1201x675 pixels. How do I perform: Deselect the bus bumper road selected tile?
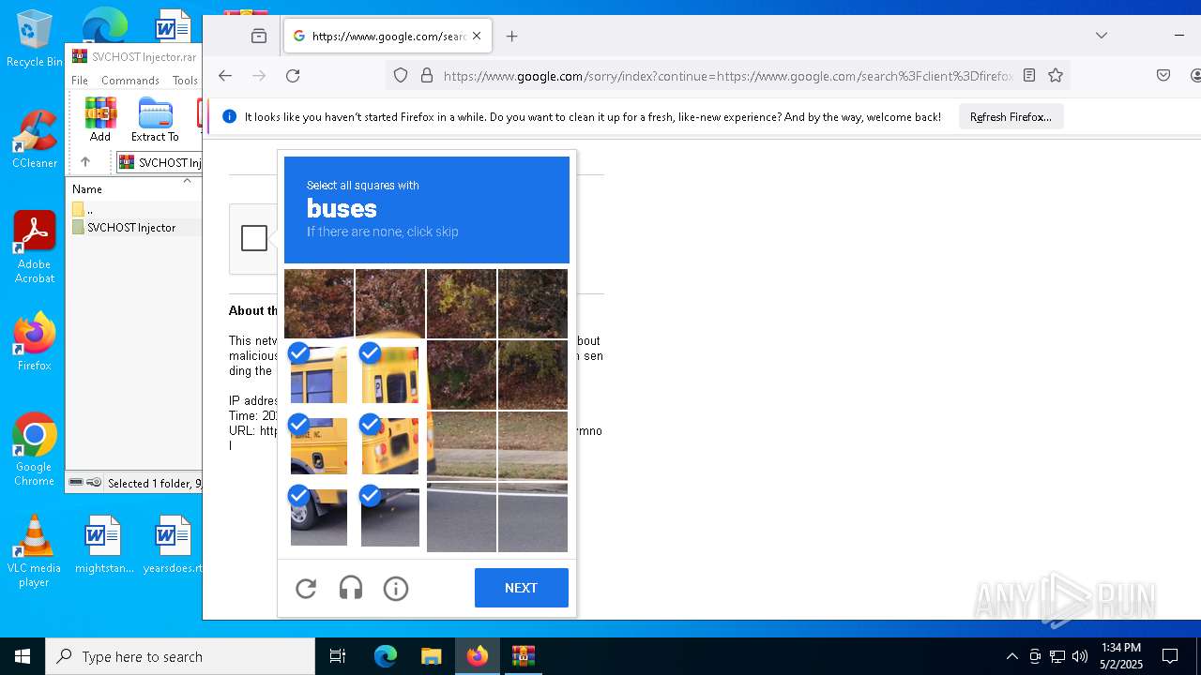[390, 517]
